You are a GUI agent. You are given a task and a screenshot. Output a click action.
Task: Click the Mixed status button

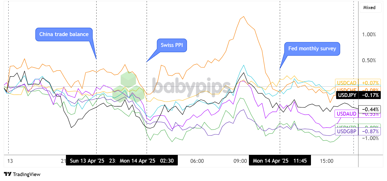(x=370, y=8)
